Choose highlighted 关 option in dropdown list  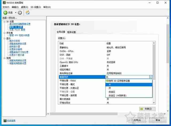coord(129,85)
